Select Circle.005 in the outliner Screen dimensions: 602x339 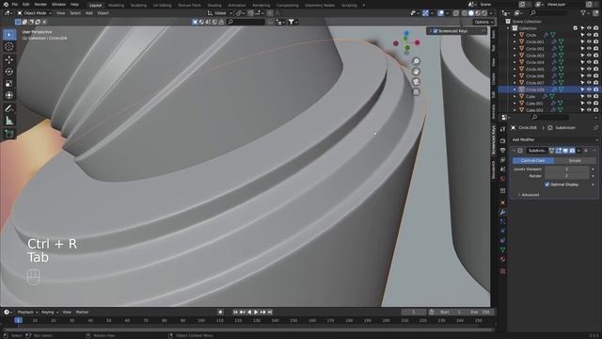coord(534,69)
